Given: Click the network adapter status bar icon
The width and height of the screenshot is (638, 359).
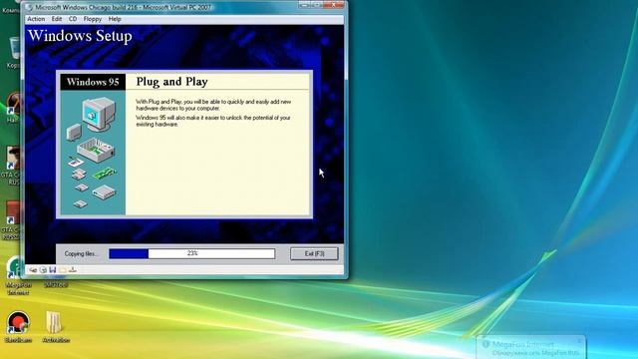Looking at the screenshot, I should [73, 270].
